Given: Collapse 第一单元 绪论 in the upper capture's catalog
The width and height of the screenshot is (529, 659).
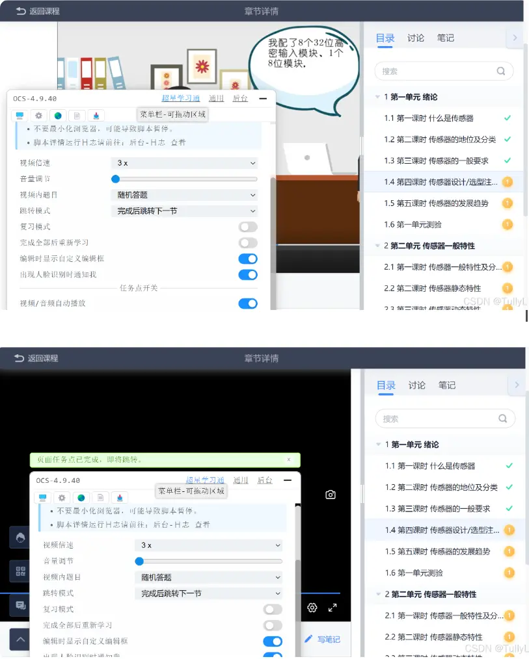Looking at the screenshot, I should (377, 97).
